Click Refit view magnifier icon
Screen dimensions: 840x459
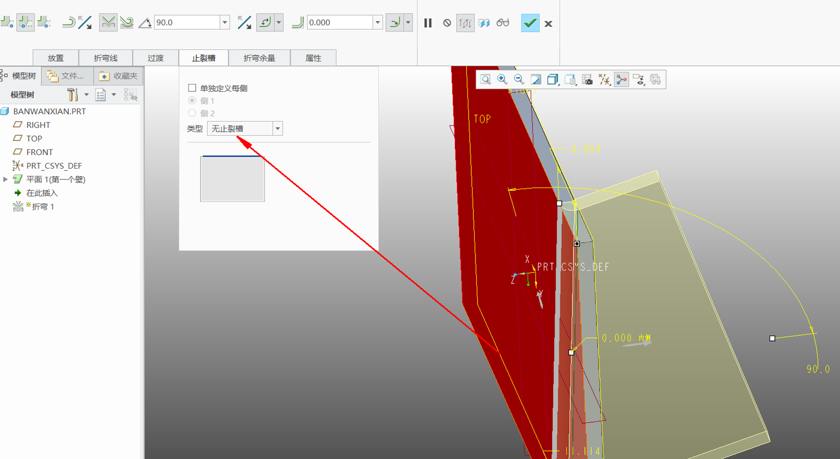(486, 79)
